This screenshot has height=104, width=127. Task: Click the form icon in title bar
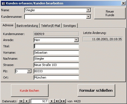tap(3, 3)
